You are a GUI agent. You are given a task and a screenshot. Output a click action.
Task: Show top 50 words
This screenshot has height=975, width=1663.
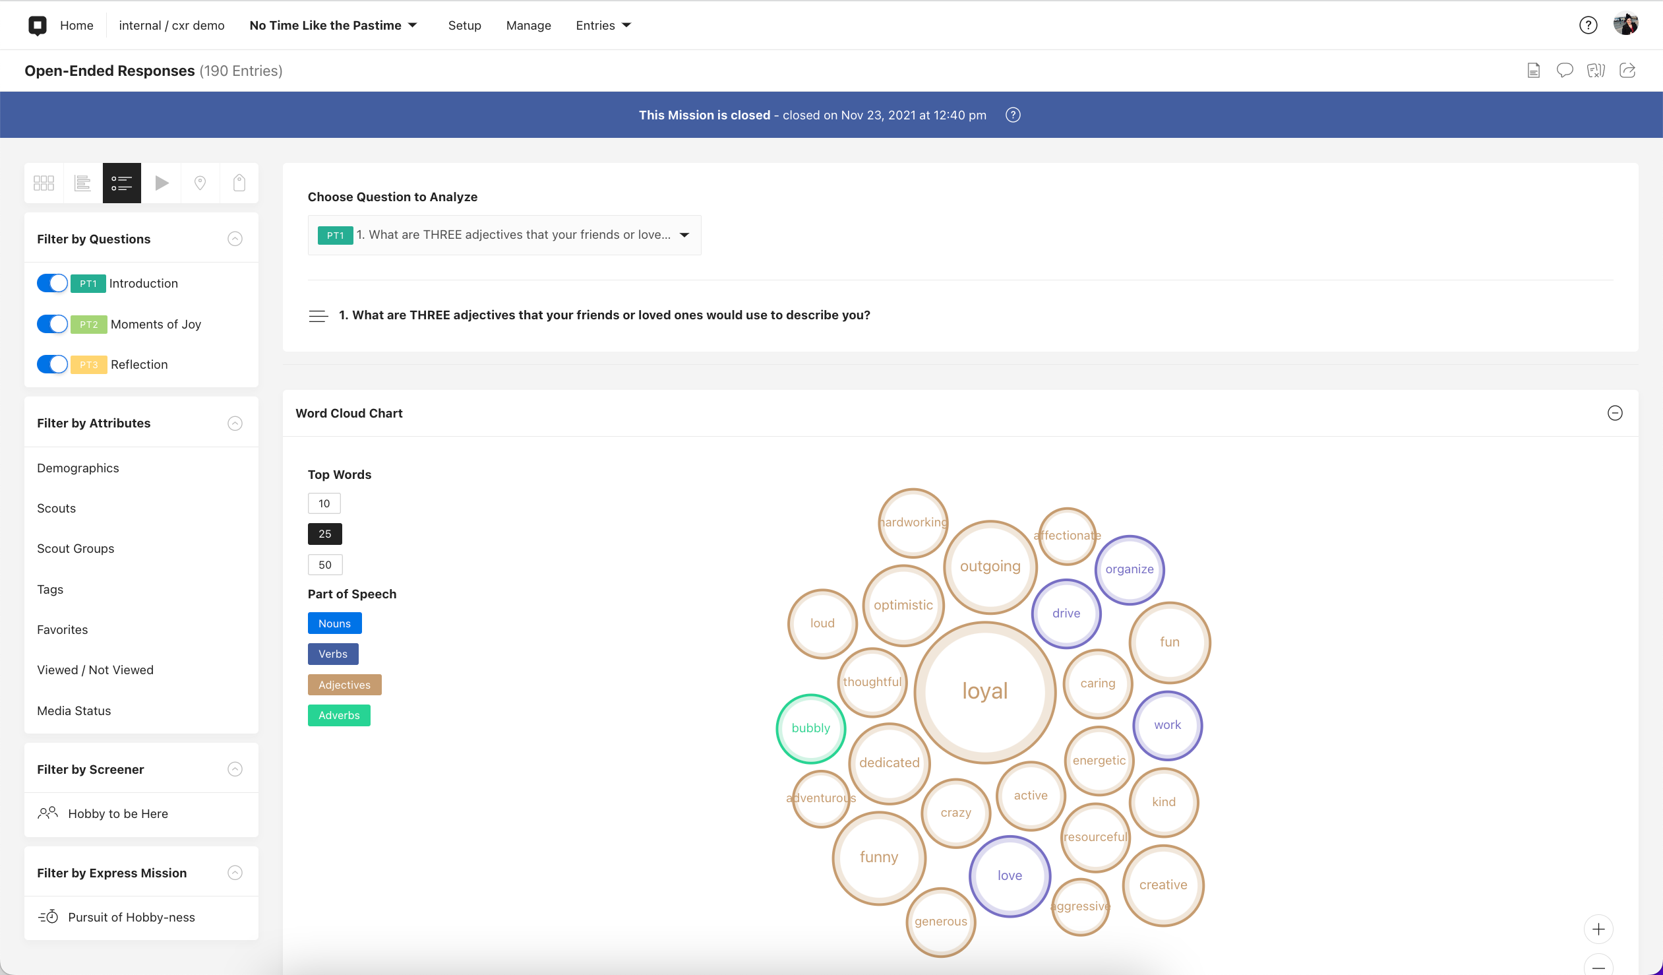tap(324, 565)
